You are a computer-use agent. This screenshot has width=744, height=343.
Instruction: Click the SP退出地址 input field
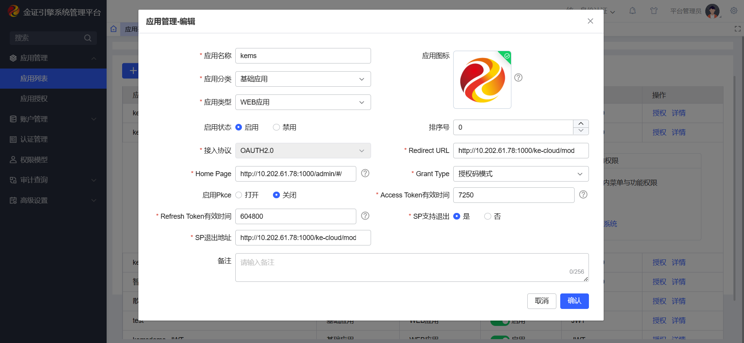pos(303,238)
